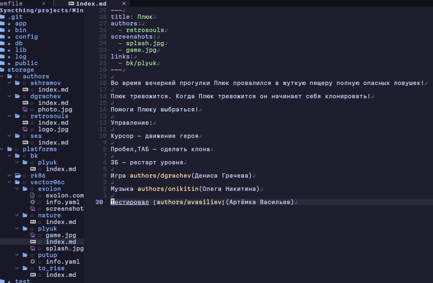
Task: Close the index.md tab
Action: click(124, 4)
